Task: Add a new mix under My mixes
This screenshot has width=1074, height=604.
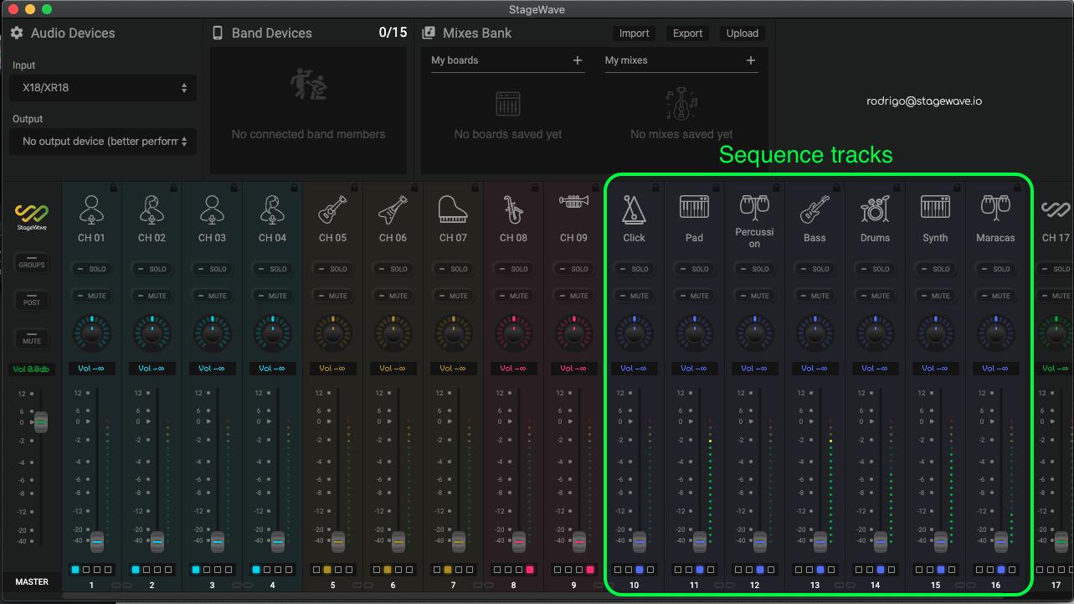Action: pos(750,60)
